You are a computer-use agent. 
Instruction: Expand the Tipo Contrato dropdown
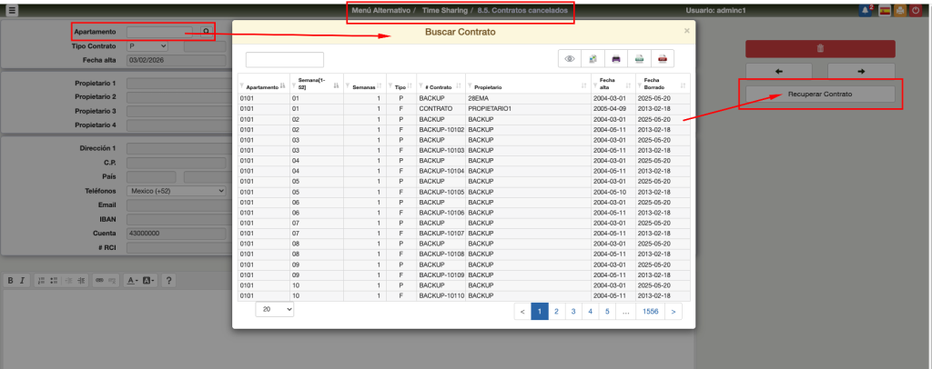147,45
